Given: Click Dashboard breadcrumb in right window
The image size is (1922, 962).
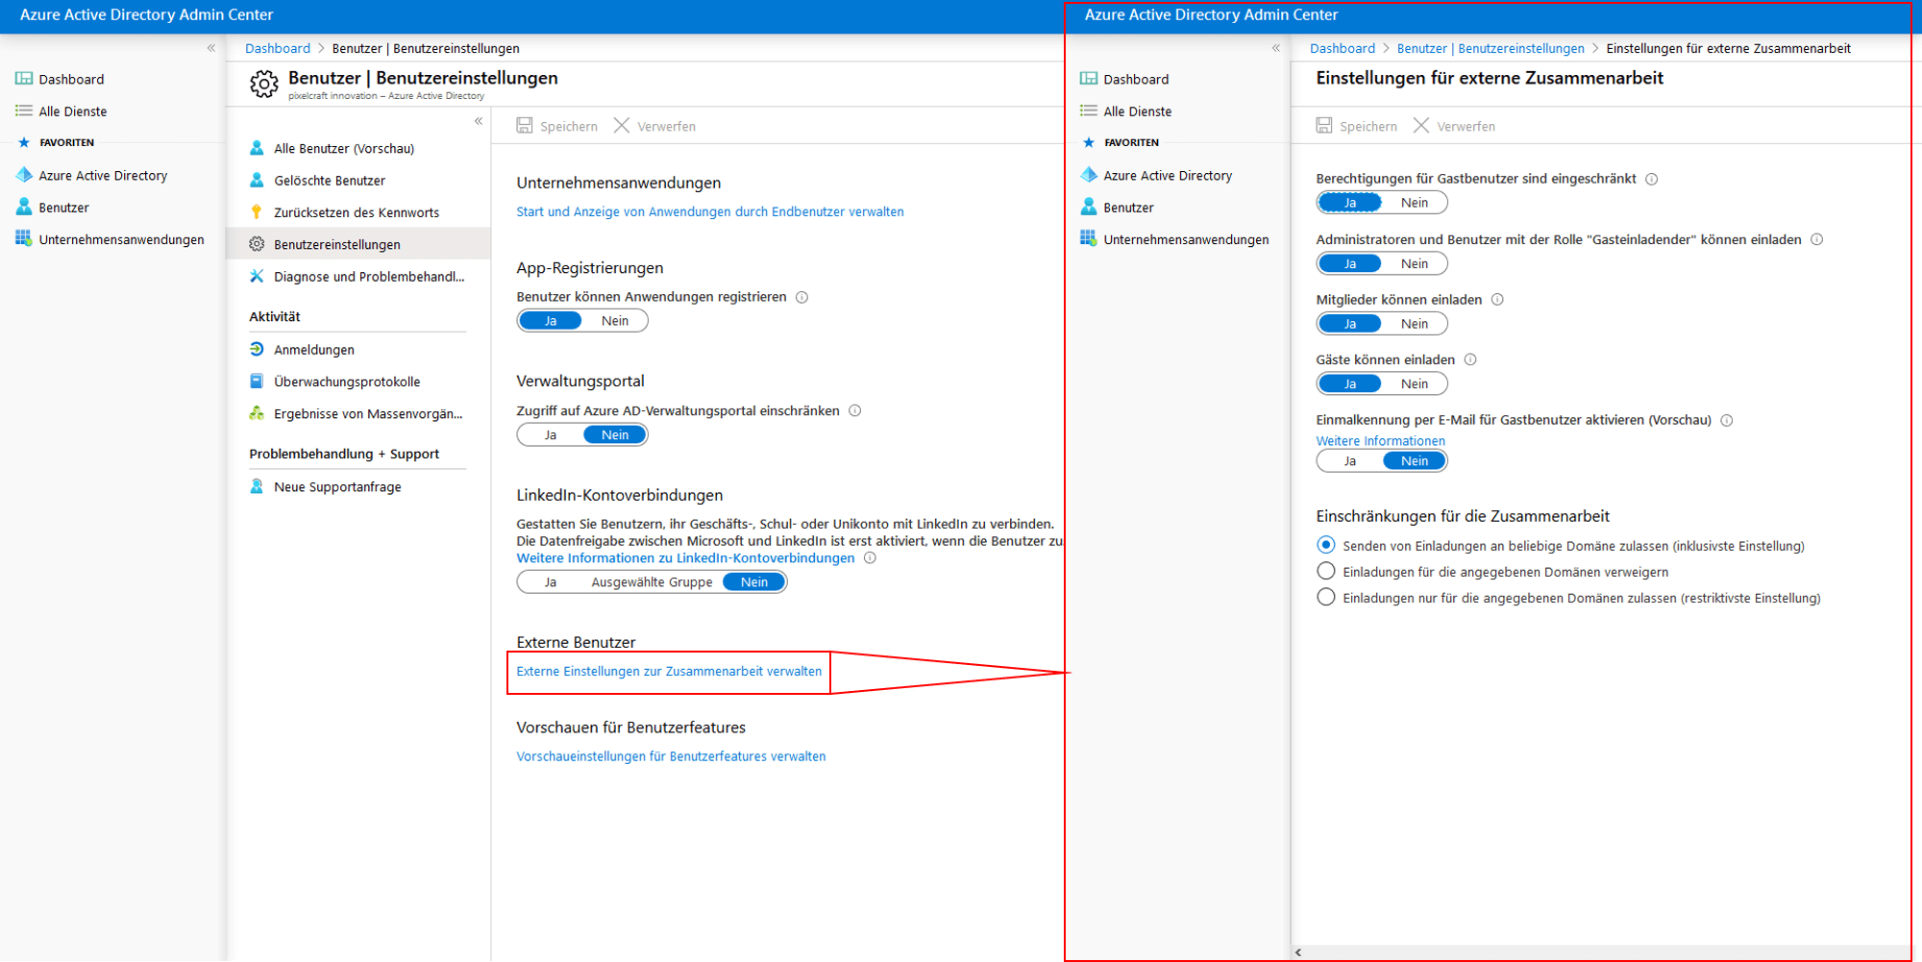Looking at the screenshot, I should (x=1343, y=48).
